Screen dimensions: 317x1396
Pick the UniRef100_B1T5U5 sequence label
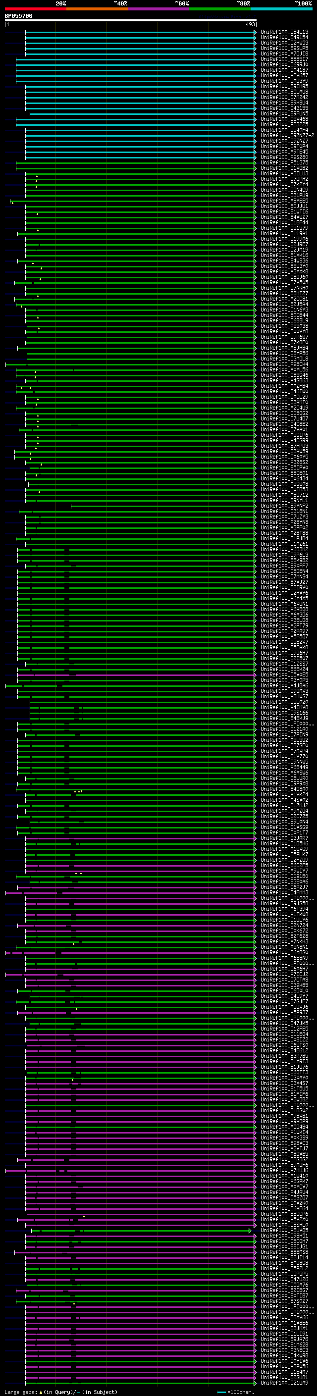point(284,1088)
